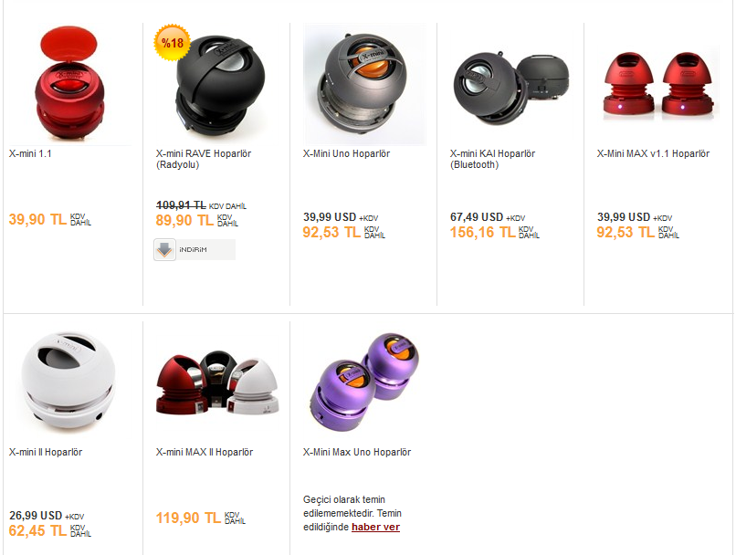Open the X-mini KAI Bluetooth speaker image

pos(510,85)
